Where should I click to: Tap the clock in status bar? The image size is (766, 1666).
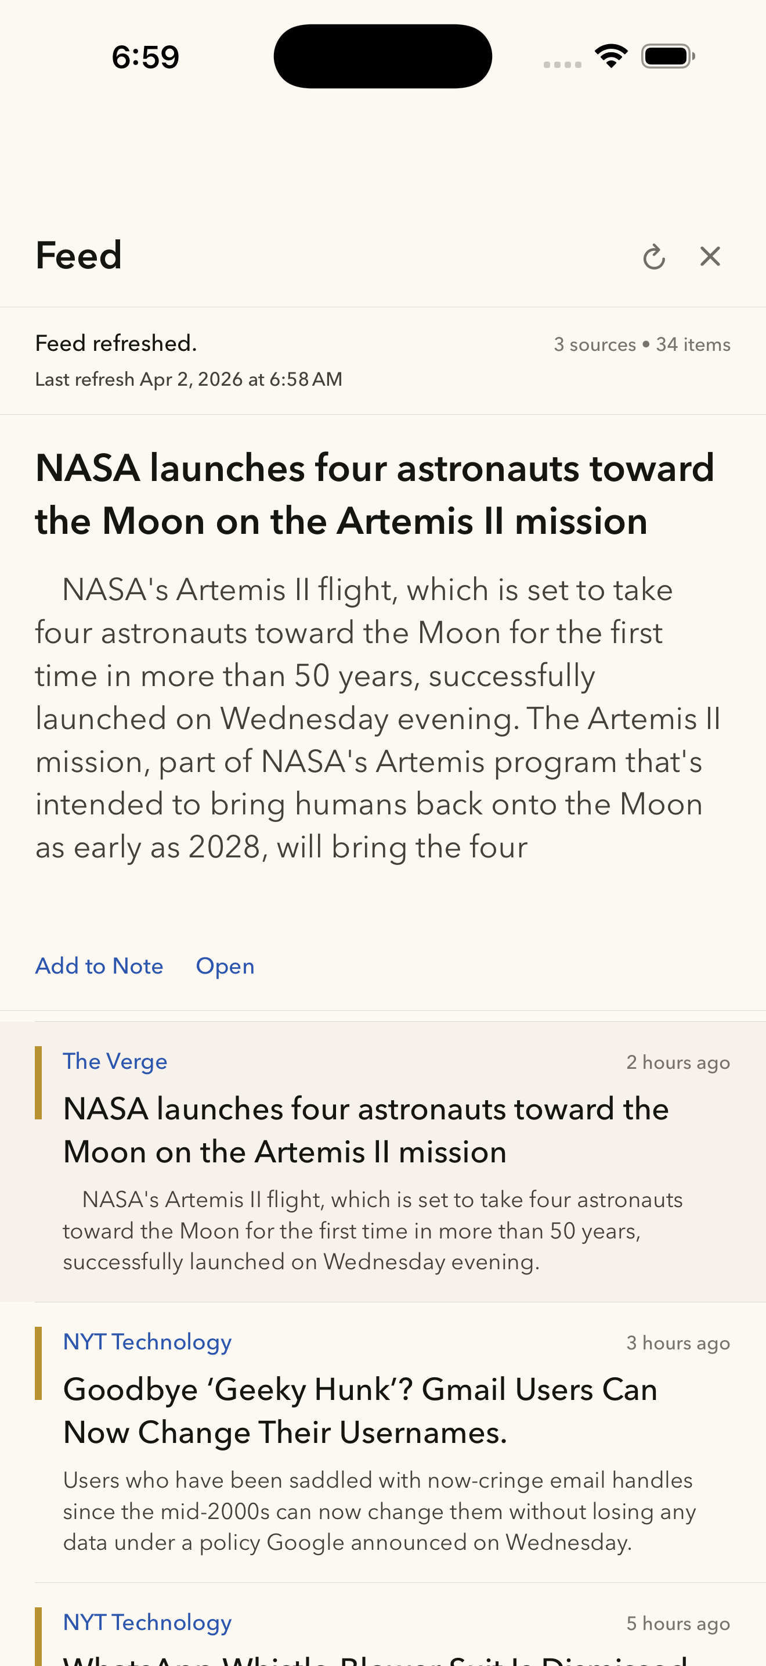[x=145, y=57]
